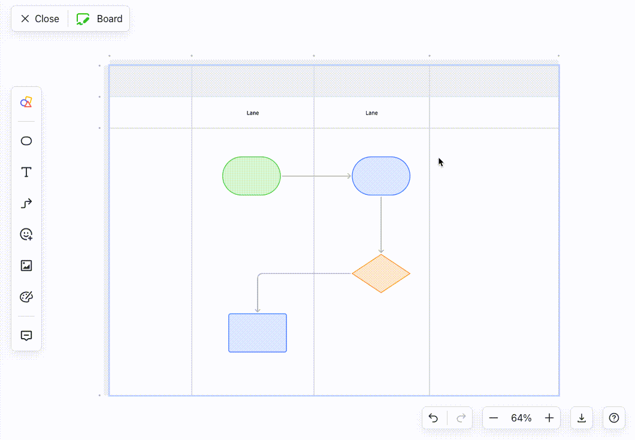This screenshot has width=635, height=440.
Task: Select the Text tool
Action: point(26,172)
